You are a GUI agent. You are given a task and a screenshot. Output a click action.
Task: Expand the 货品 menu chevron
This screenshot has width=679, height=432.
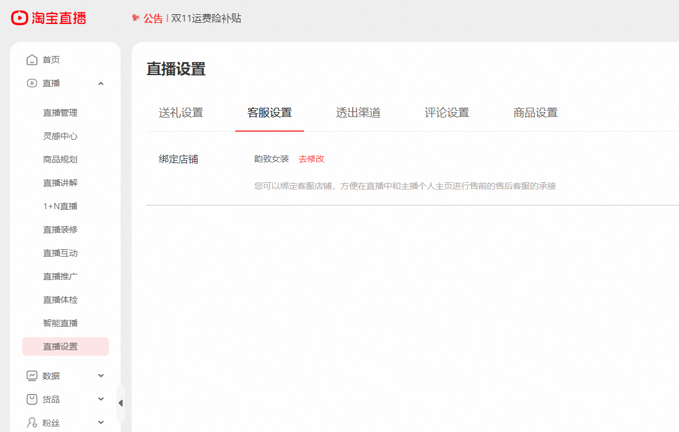pyautogui.click(x=101, y=399)
